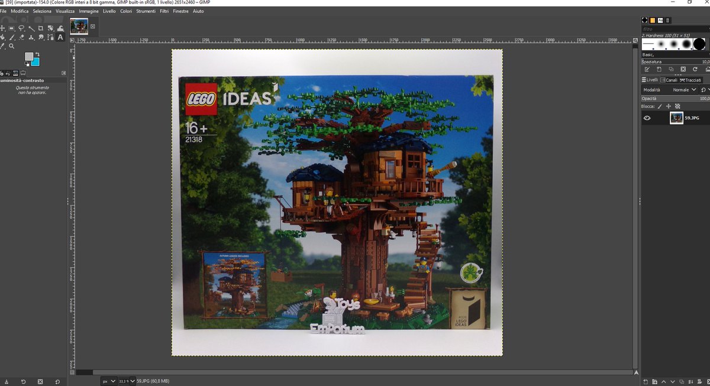This screenshot has height=386, width=710.
Task: Click the foreground gray color swatch
Action: pos(28,56)
